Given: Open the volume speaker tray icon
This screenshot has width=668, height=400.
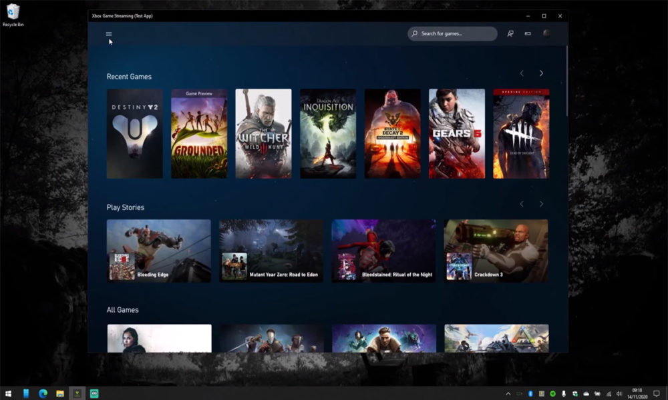Looking at the screenshot, I should pos(619,393).
